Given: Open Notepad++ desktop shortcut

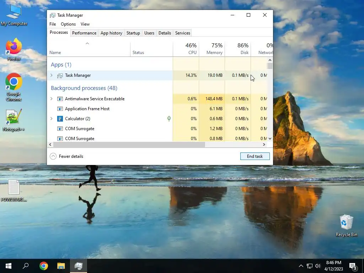Looking at the screenshot, I should tap(14, 120).
